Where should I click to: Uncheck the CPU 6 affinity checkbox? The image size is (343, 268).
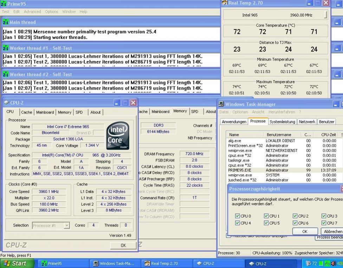295,223
